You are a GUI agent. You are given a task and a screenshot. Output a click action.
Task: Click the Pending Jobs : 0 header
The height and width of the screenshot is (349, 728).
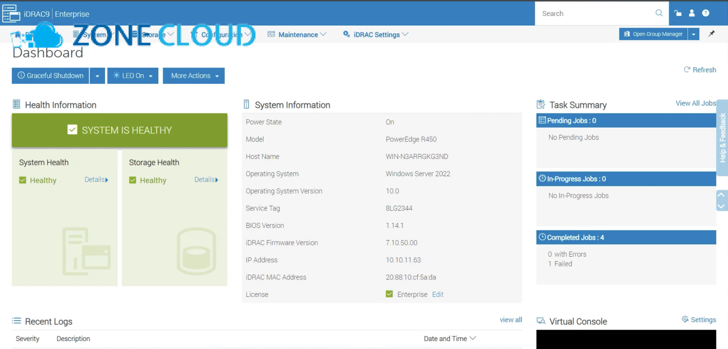coord(626,121)
